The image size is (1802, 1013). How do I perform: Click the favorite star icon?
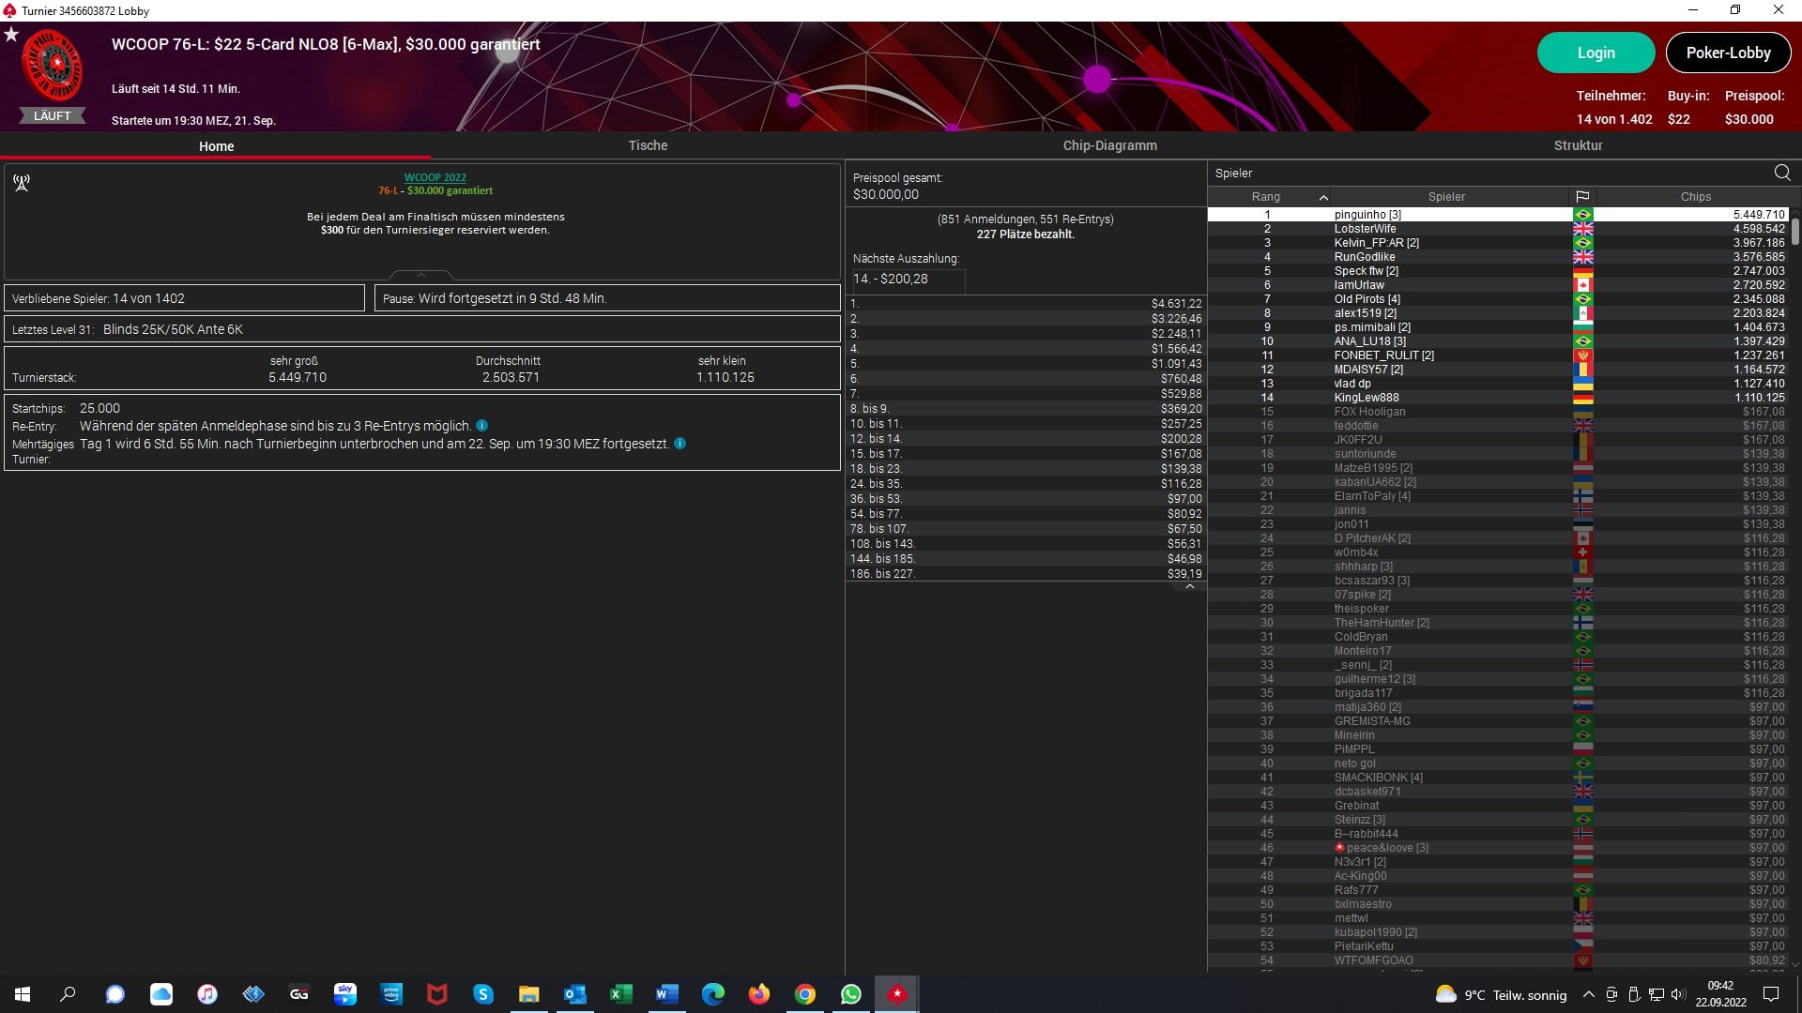(11, 34)
